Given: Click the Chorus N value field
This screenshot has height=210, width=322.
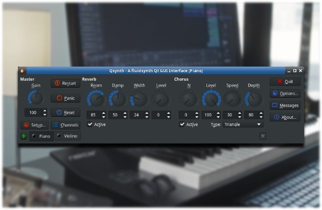Looking at the screenshot, I should click(186, 115).
